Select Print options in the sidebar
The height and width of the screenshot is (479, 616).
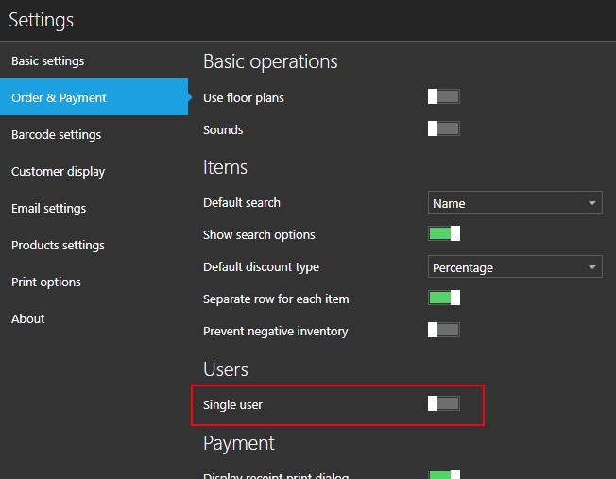[x=45, y=282]
